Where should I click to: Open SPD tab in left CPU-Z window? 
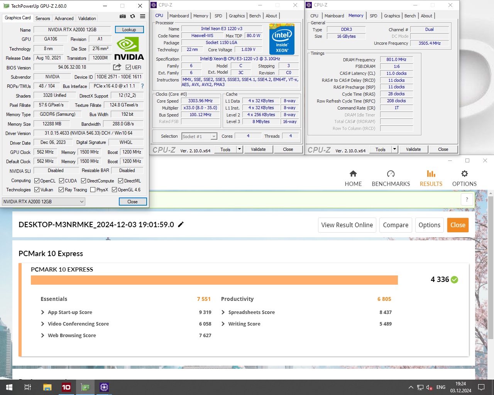tap(218, 16)
